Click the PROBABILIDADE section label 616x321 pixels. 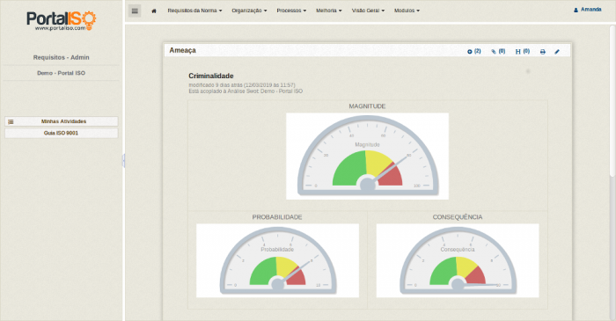coord(277,217)
